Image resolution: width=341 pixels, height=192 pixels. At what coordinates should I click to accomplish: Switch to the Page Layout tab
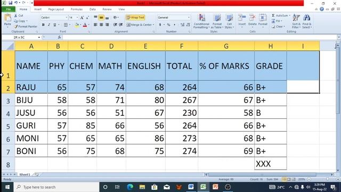coord(56,10)
